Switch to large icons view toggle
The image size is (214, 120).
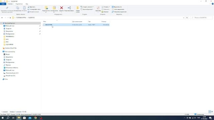tap(212, 112)
